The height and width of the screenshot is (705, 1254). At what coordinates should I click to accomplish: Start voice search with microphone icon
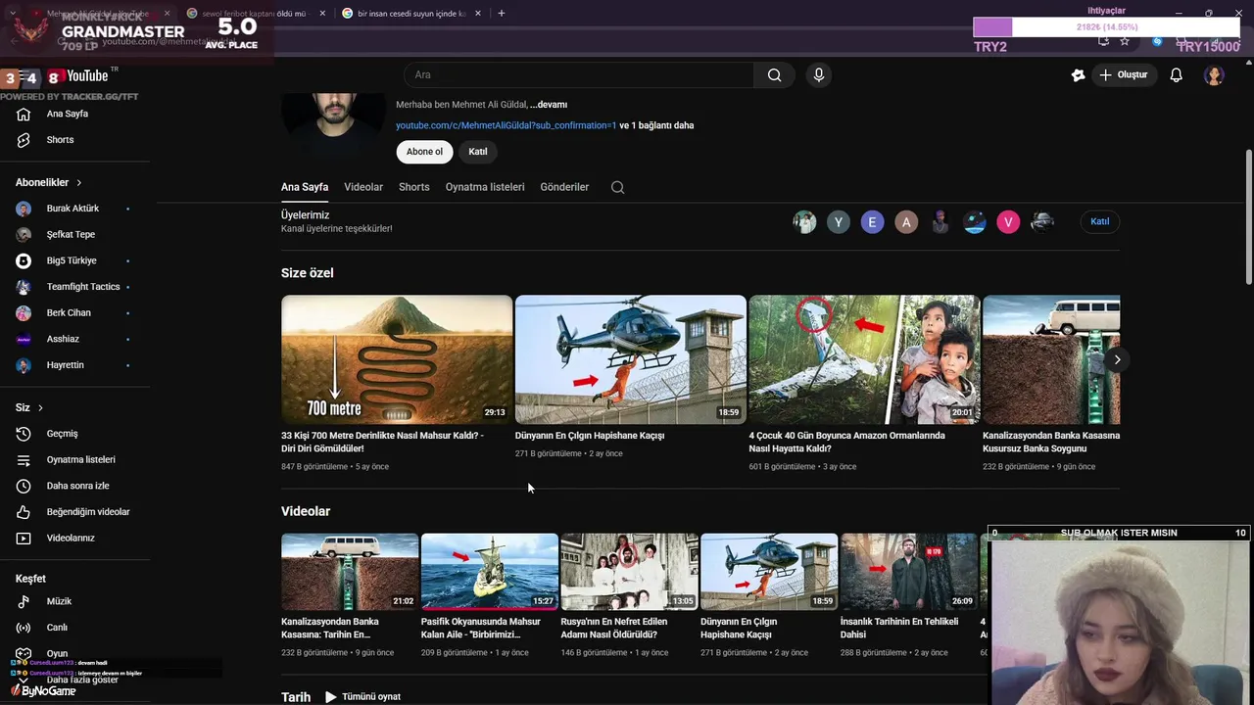(x=818, y=75)
